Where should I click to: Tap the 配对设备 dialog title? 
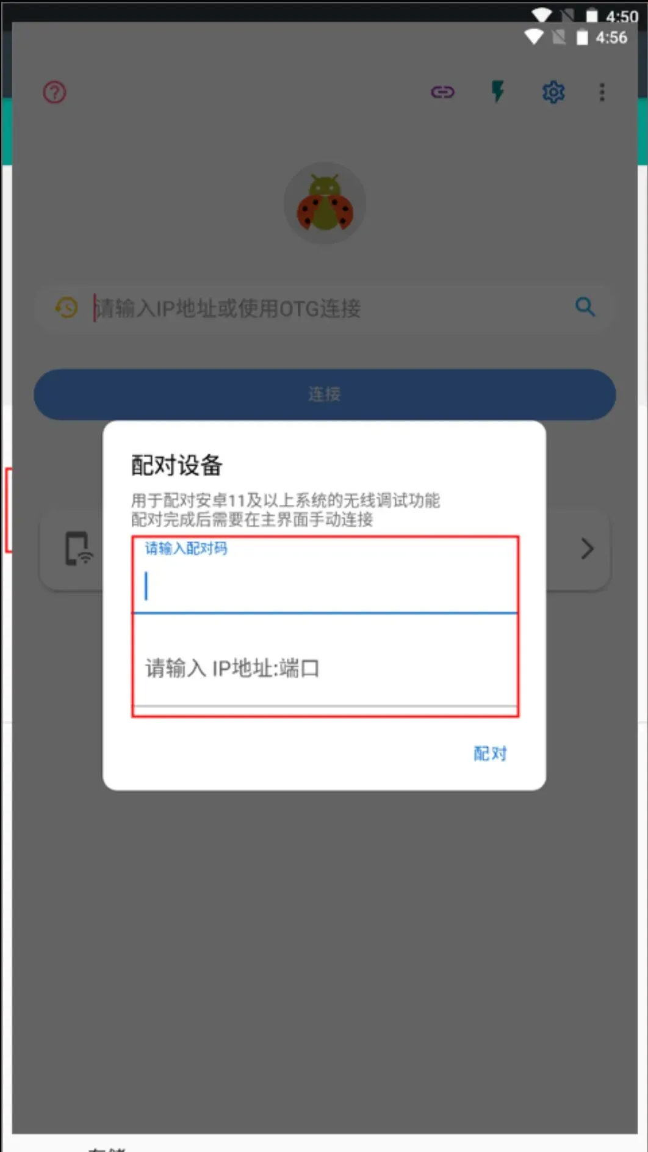point(177,465)
